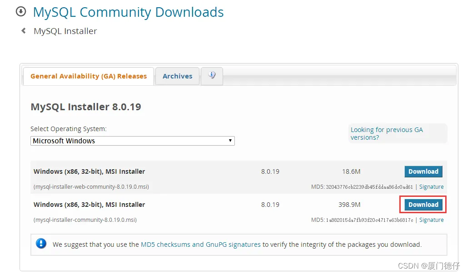The width and height of the screenshot is (467, 274).
Task: Click the MySQL Installer heading link
Action: coord(65,31)
